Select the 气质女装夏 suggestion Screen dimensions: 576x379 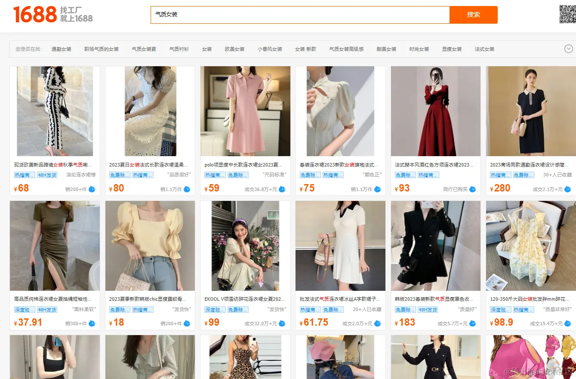(144, 49)
